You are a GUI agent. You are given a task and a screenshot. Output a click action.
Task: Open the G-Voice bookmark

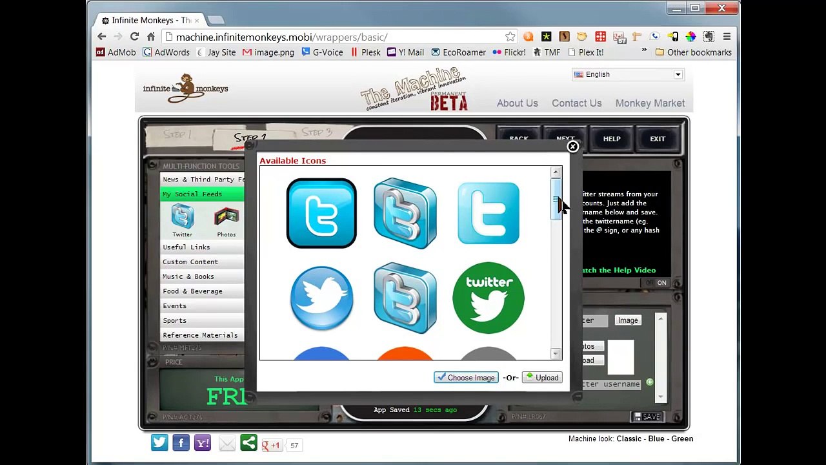(322, 52)
